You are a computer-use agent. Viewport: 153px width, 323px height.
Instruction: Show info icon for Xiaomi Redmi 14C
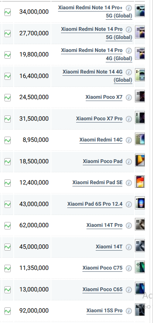pos(129,140)
